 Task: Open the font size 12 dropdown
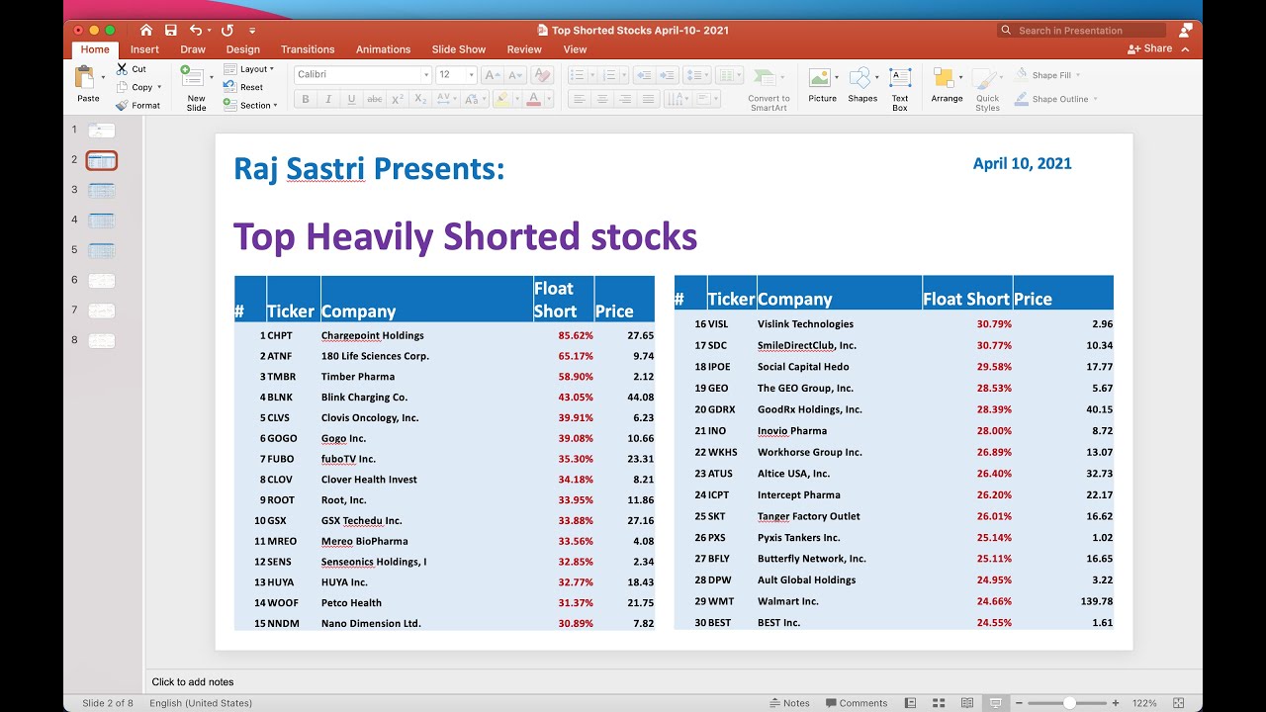472,75
